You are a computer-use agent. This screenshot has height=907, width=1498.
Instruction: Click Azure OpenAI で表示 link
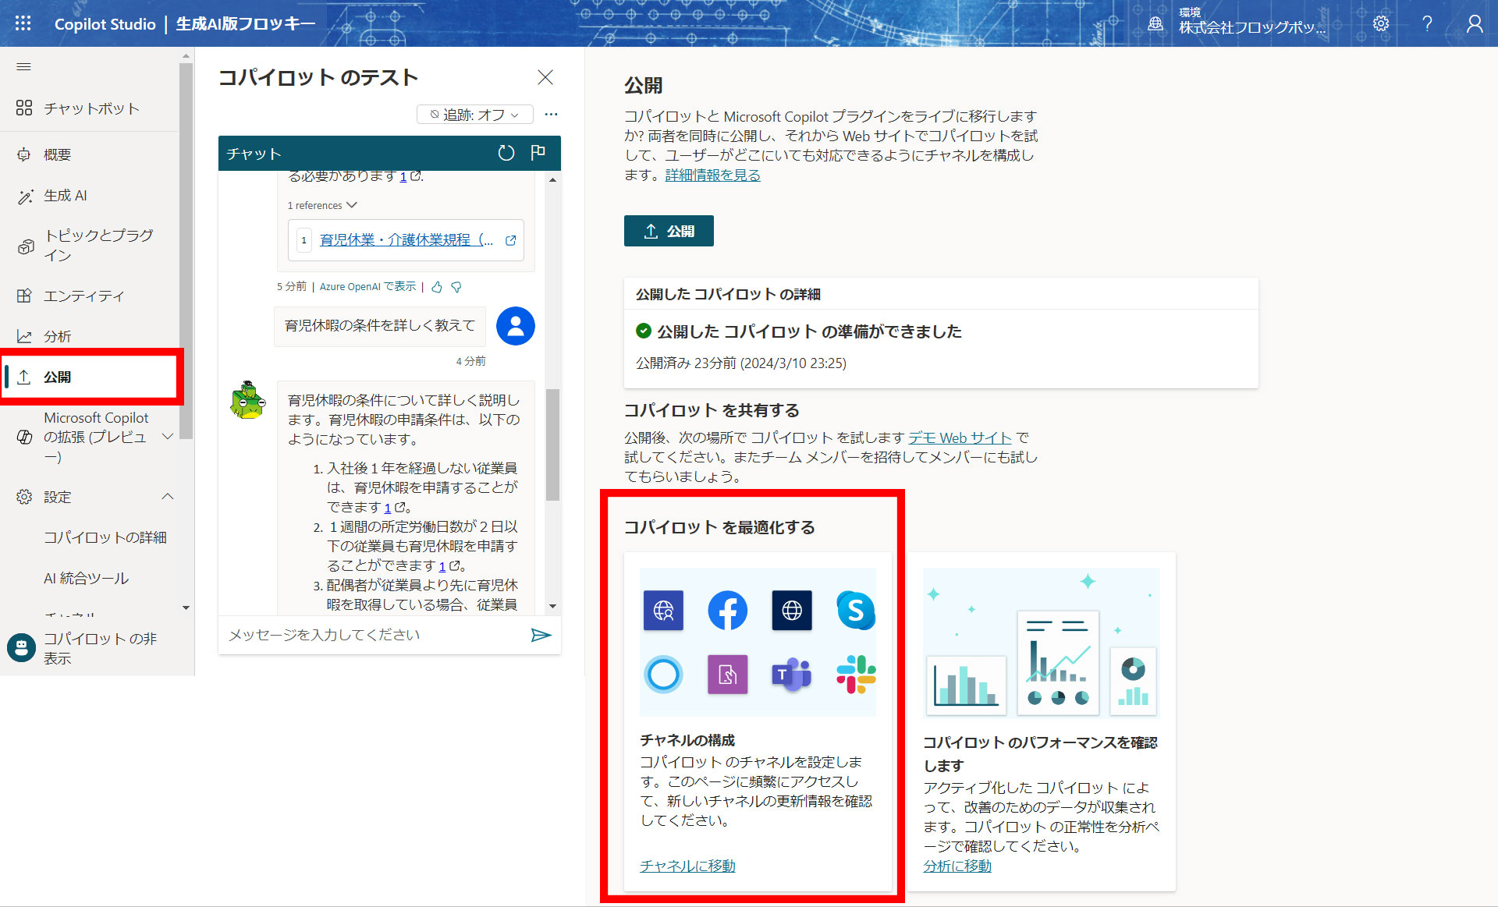(x=367, y=286)
